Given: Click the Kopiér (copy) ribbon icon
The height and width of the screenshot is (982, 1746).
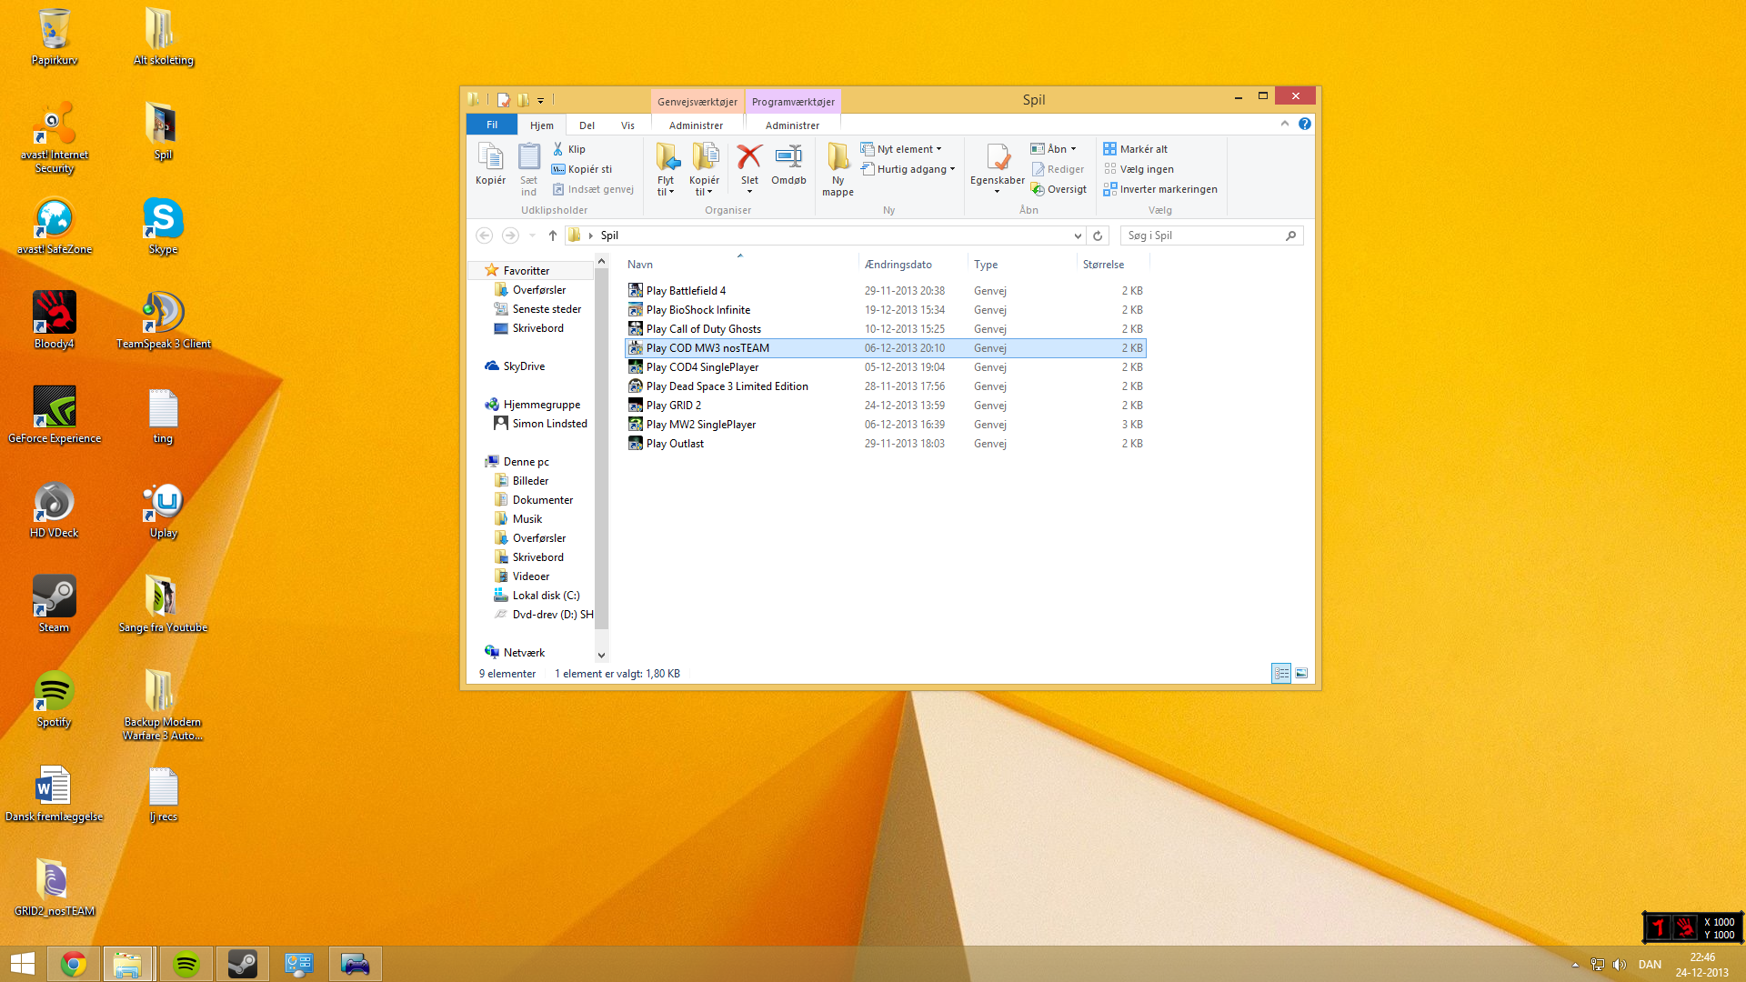Looking at the screenshot, I should (490, 164).
